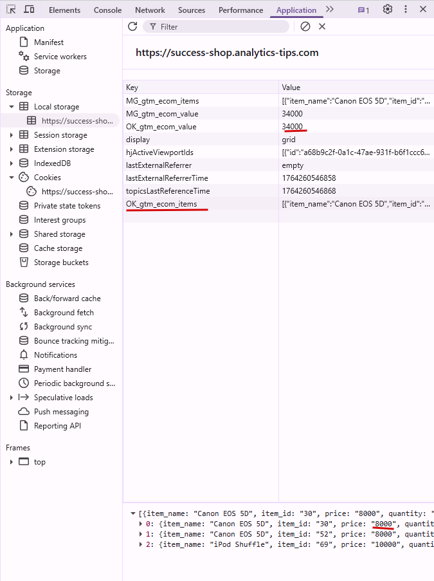Toggle the device toolbar icon
This screenshot has height=581, width=434.
30,10
